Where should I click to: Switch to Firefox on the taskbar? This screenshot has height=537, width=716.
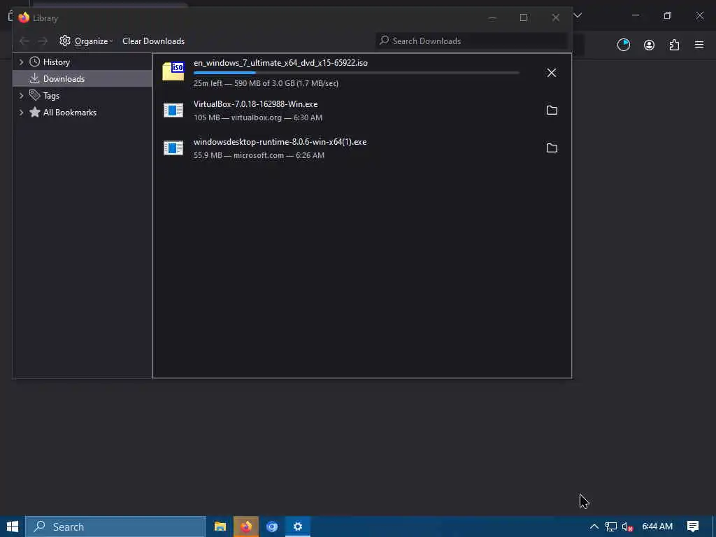(x=246, y=527)
